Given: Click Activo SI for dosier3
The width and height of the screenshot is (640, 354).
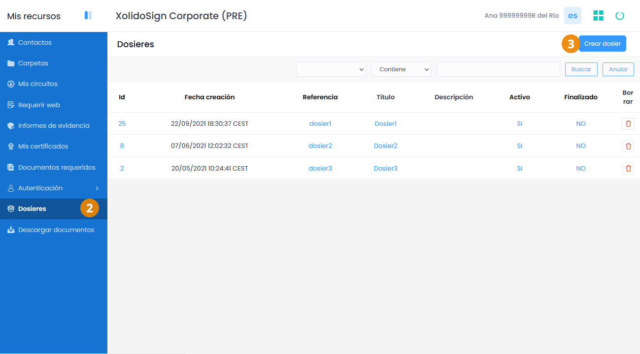Looking at the screenshot, I should 519,168.
